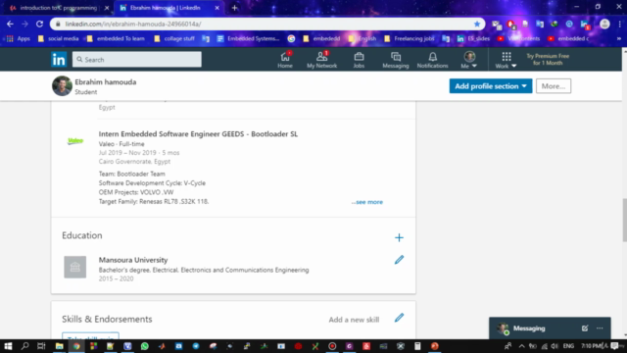Open Intern Embedded Software Engineer entry title
The width and height of the screenshot is (627, 353).
[198, 134]
